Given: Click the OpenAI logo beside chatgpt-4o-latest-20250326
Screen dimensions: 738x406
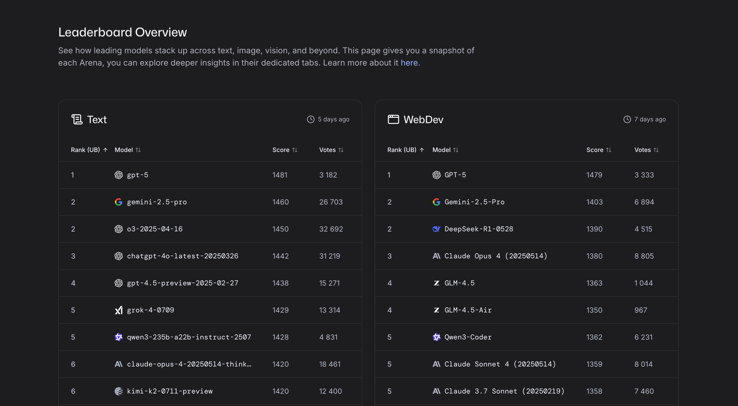Looking at the screenshot, I should [x=119, y=256].
